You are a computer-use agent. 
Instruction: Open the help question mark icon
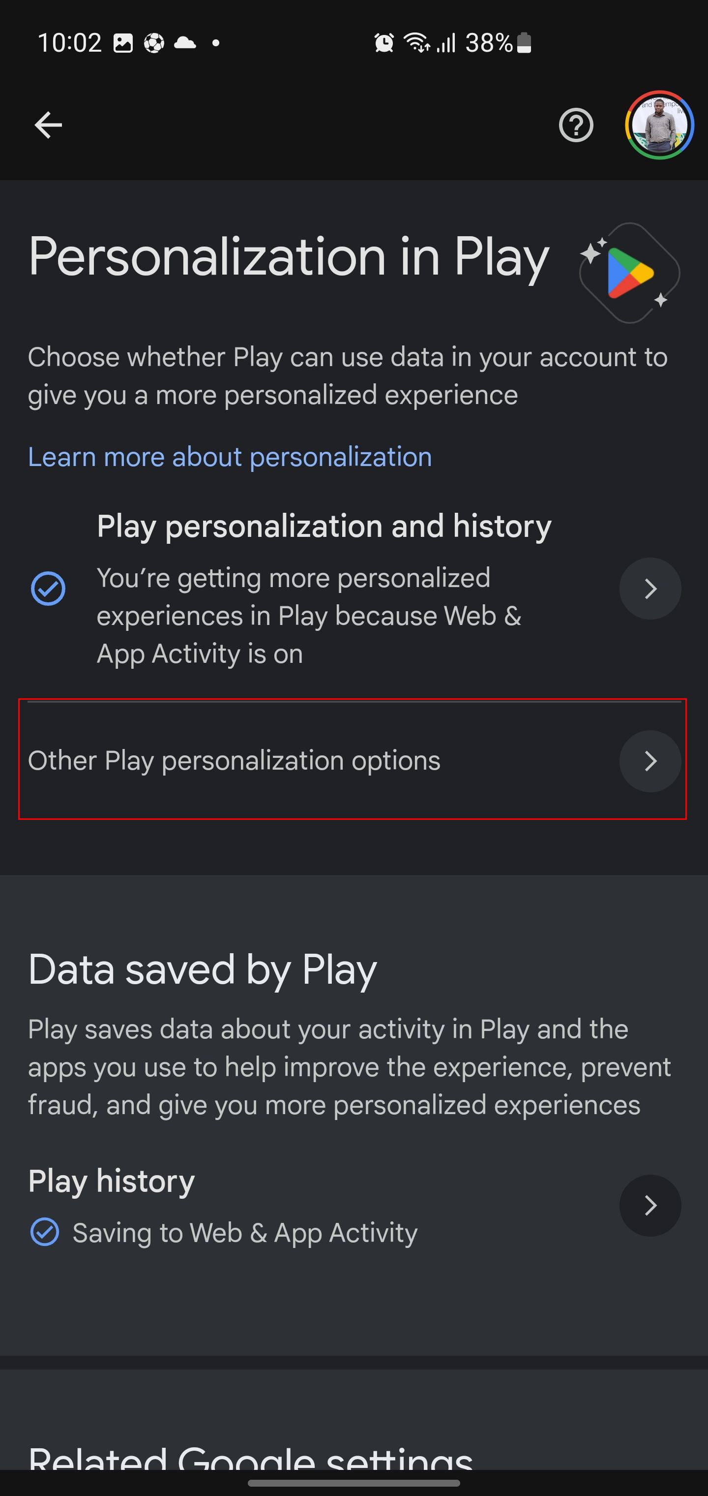pos(576,125)
